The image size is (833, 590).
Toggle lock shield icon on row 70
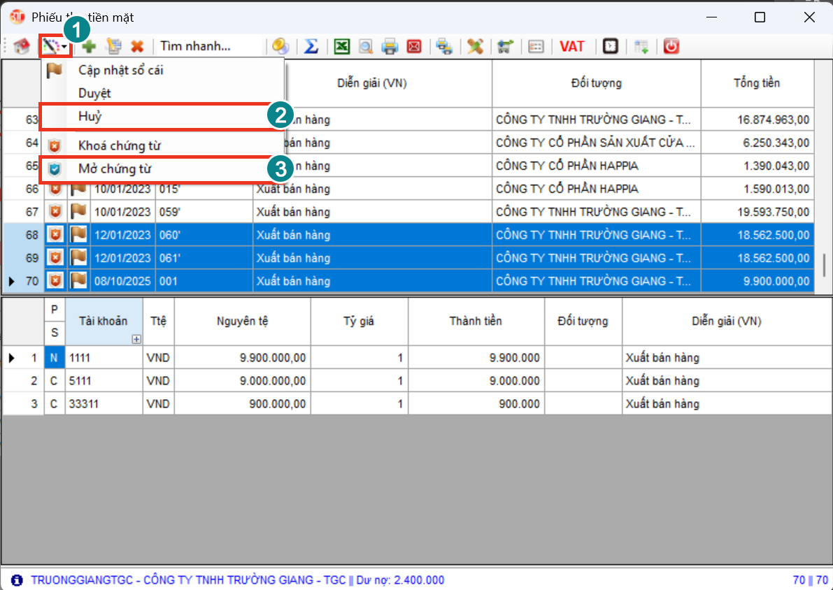55,282
